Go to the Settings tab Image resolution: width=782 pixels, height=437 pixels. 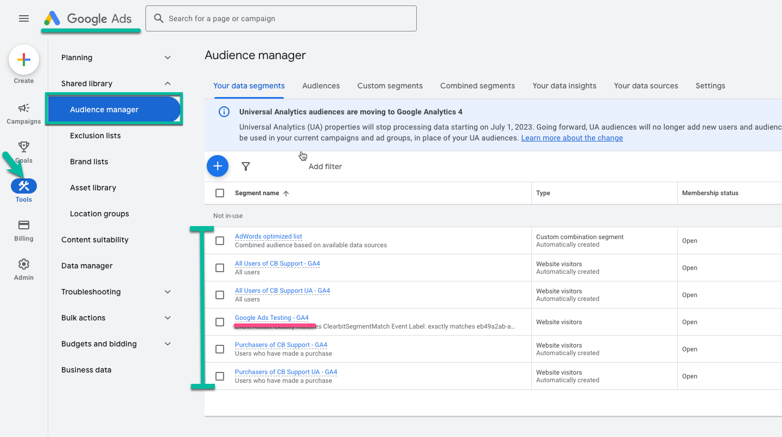tap(710, 86)
